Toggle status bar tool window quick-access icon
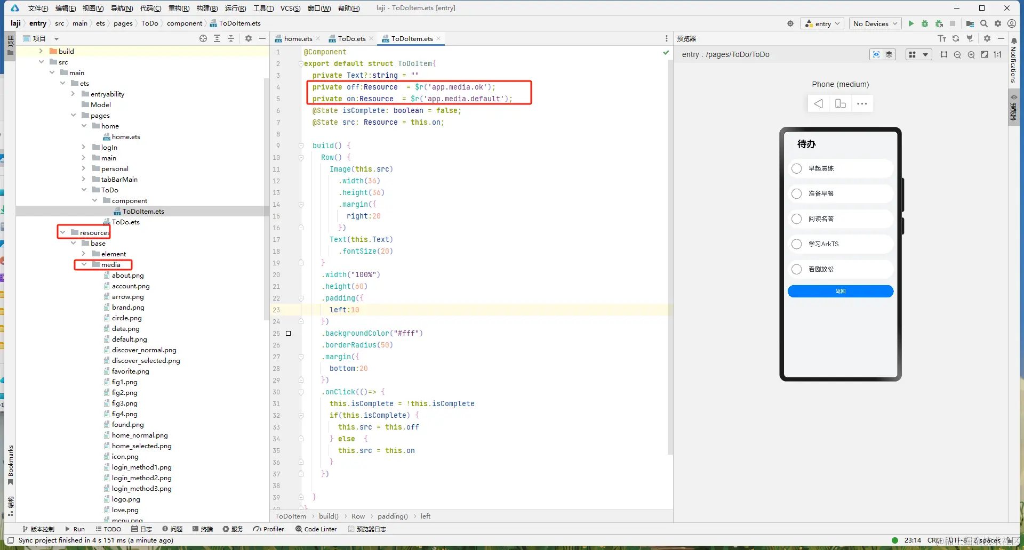This screenshot has height=550, width=1024. click(11, 540)
